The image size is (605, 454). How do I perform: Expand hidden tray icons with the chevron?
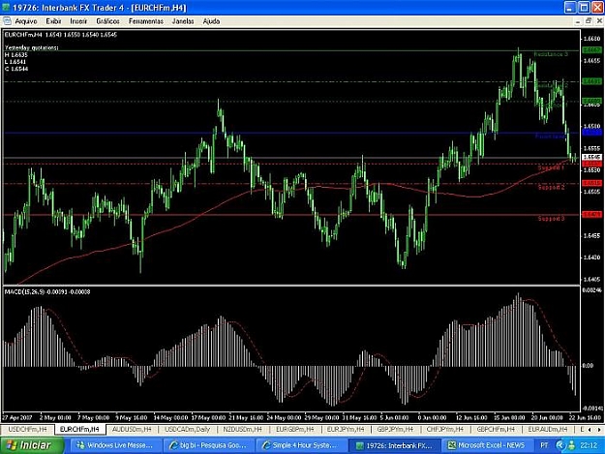coord(560,445)
